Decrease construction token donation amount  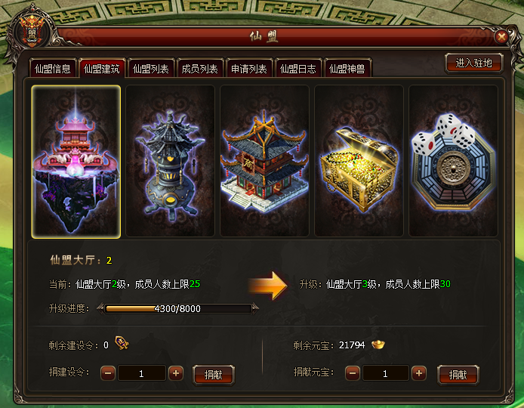tap(108, 373)
